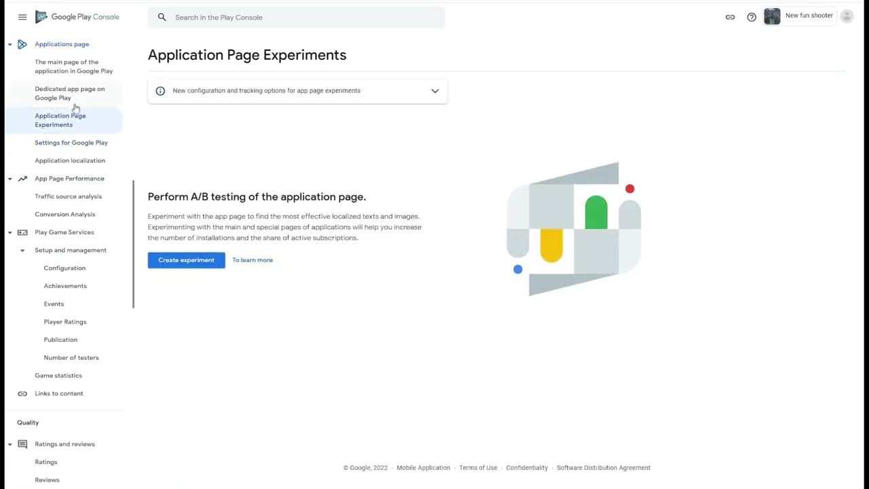The height and width of the screenshot is (489, 869).
Task: Click the Ratings and reviews icon
Action: (x=22, y=444)
